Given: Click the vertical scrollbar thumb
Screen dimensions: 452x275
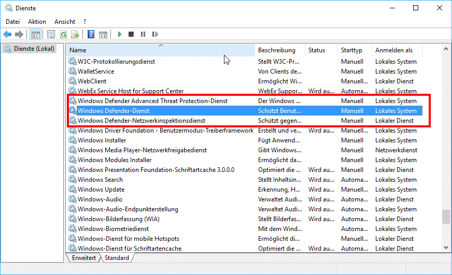Looking at the screenshot, I should pos(446,216).
